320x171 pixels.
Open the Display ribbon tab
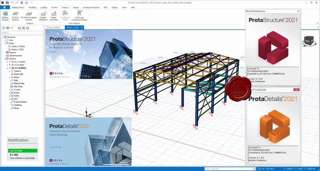(115, 7)
